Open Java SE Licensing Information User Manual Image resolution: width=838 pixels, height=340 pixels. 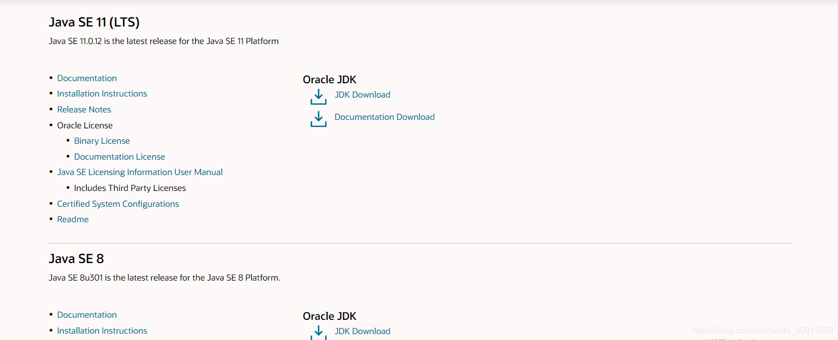[x=140, y=172]
